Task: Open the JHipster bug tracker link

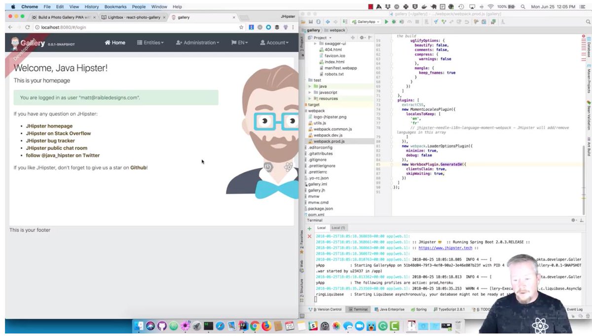Action: 50,141
